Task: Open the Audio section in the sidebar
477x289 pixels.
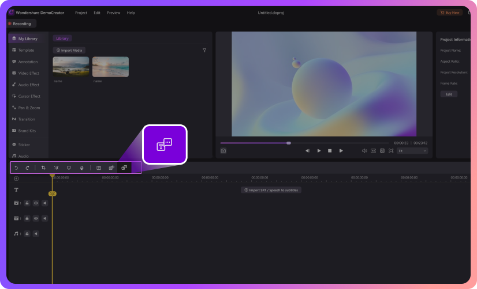Action: (24, 156)
